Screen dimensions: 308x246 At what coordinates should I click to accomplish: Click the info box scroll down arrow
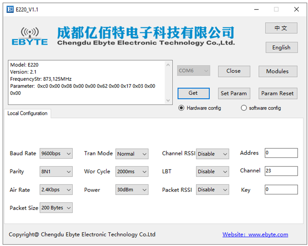[168, 100]
